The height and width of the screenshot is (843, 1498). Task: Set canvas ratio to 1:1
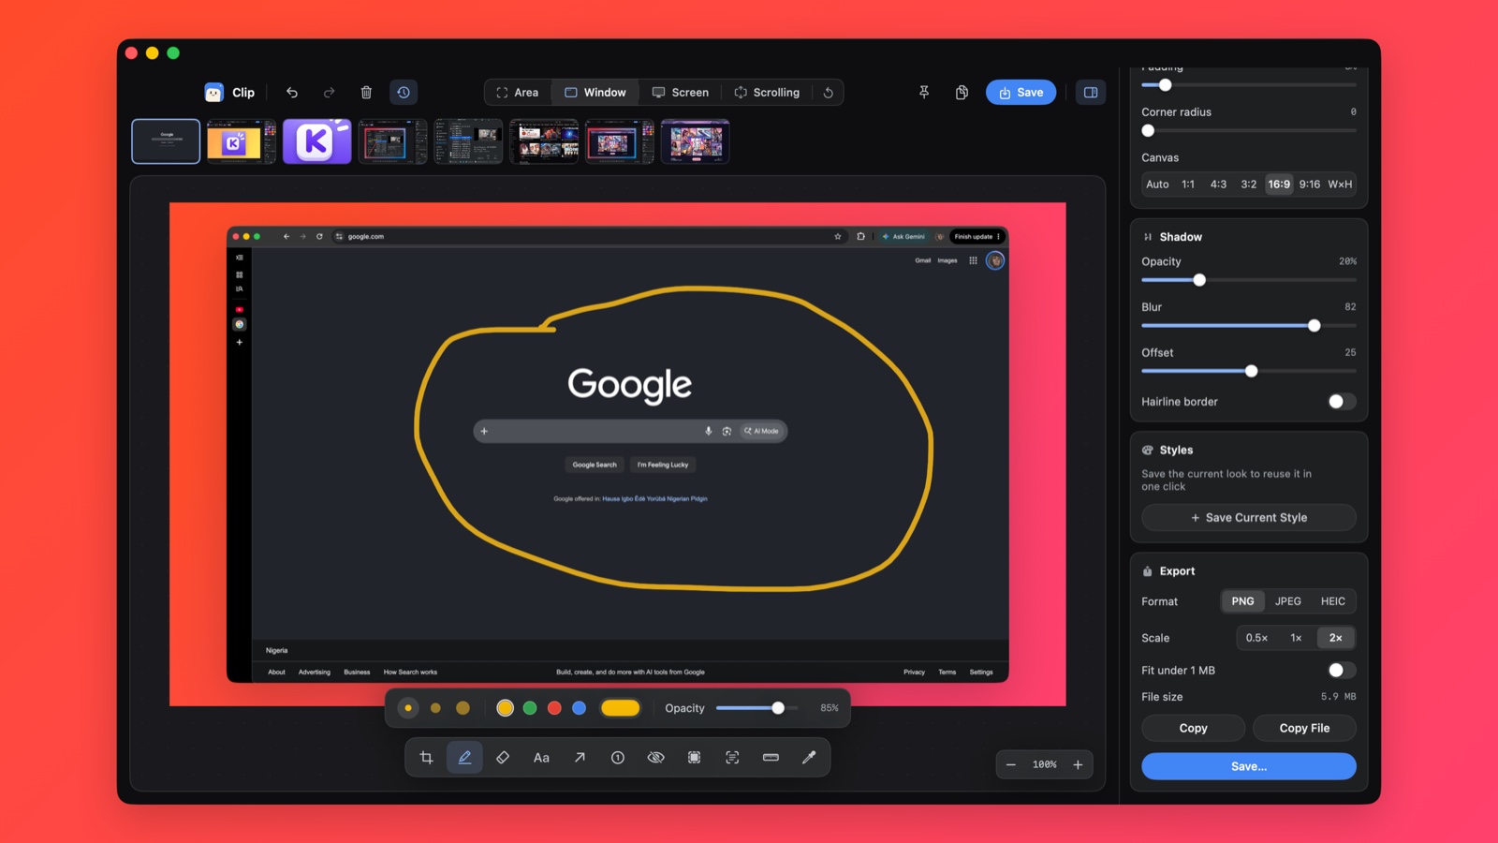(x=1188, y=185)
